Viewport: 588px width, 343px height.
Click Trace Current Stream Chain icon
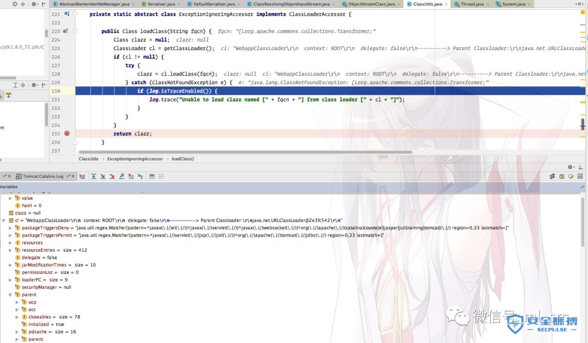point(161,176)
